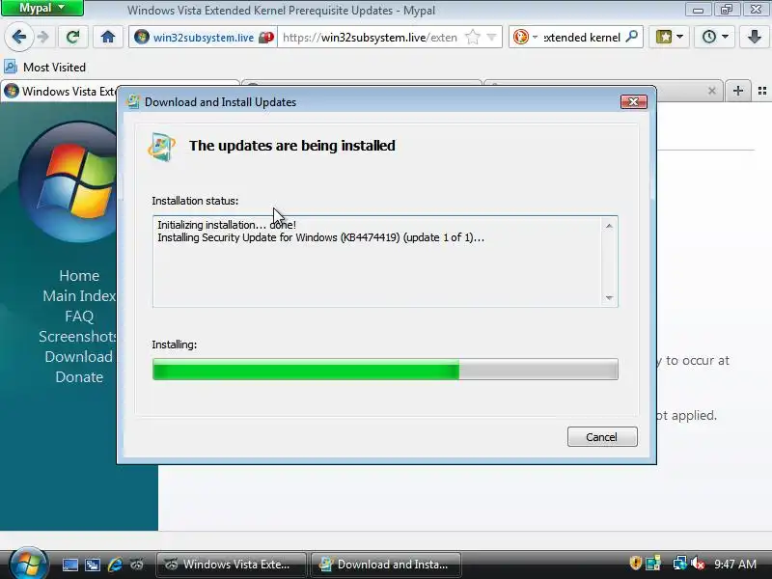772x579 pixels.
Task: Open the Home page icon
Action: [x=108, y=37]
